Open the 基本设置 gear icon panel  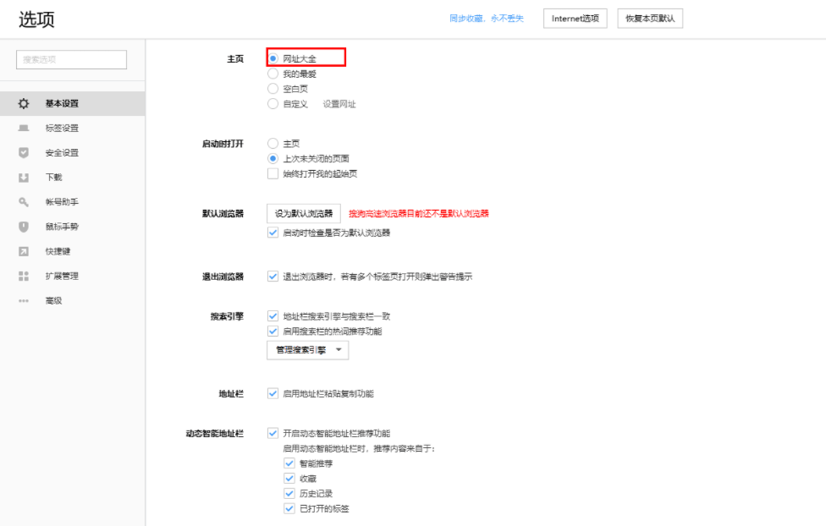[23, 103]
